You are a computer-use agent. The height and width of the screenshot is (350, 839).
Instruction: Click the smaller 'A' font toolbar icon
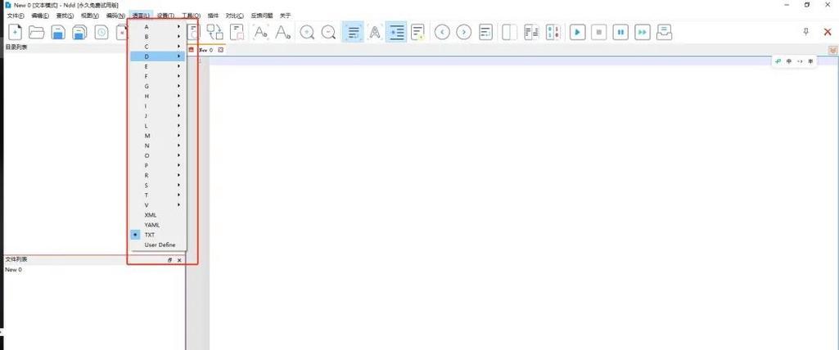260,32
